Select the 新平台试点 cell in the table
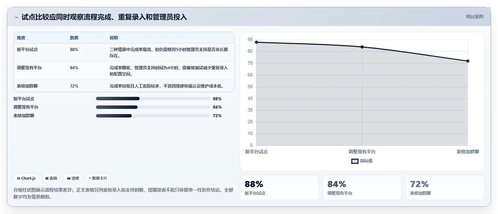 tap(27, 50)
